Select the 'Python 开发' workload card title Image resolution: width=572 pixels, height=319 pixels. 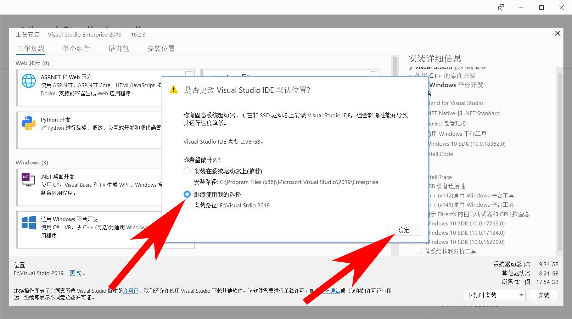pos(55,119)
